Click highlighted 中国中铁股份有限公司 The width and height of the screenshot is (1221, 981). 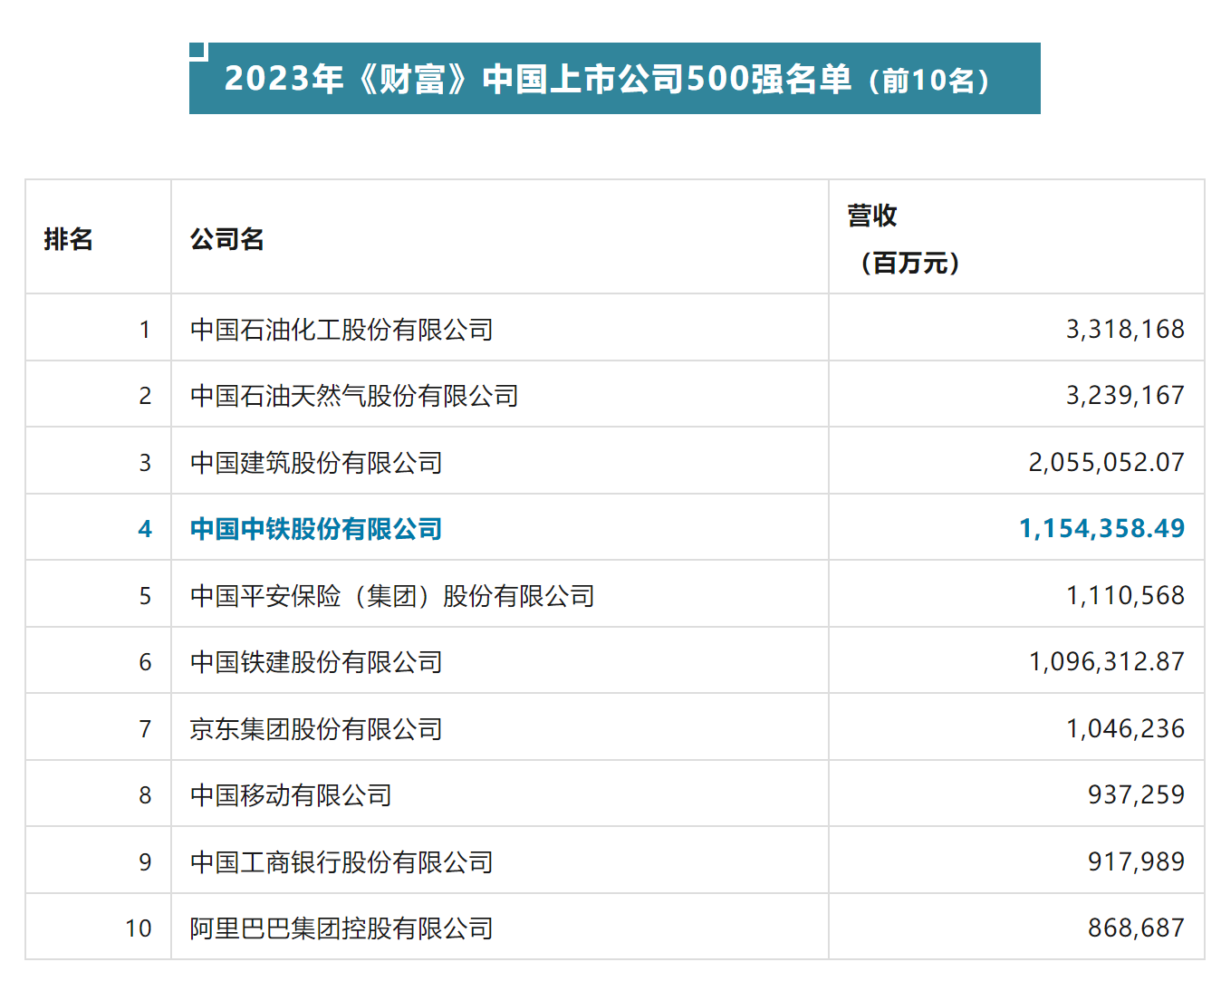(x=316, y=529)
